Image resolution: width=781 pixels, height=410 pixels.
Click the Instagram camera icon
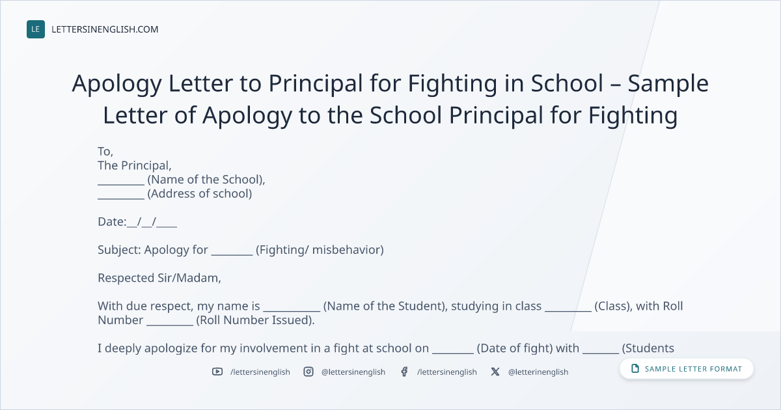308,372
